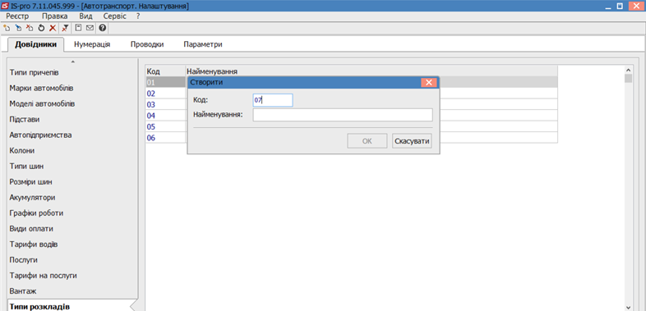Close the Створити dialog
The width and height of the screenshot is (646, 311).
[x=429, y=82]
